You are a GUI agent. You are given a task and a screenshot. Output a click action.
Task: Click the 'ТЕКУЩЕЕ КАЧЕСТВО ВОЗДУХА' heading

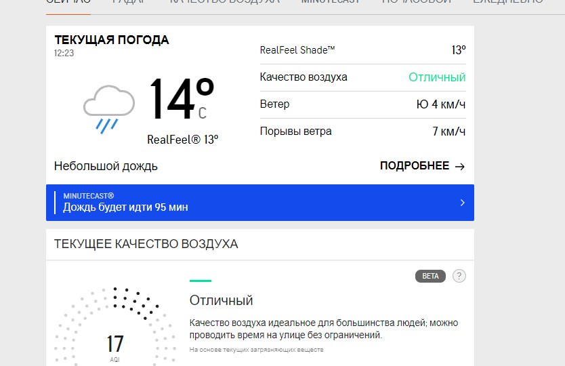point(146,244)
